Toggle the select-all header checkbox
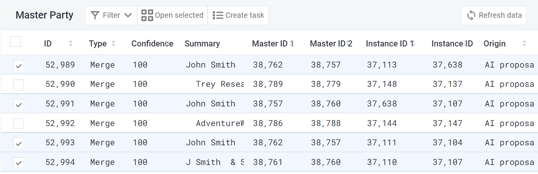538x174 pixels. 16,42
